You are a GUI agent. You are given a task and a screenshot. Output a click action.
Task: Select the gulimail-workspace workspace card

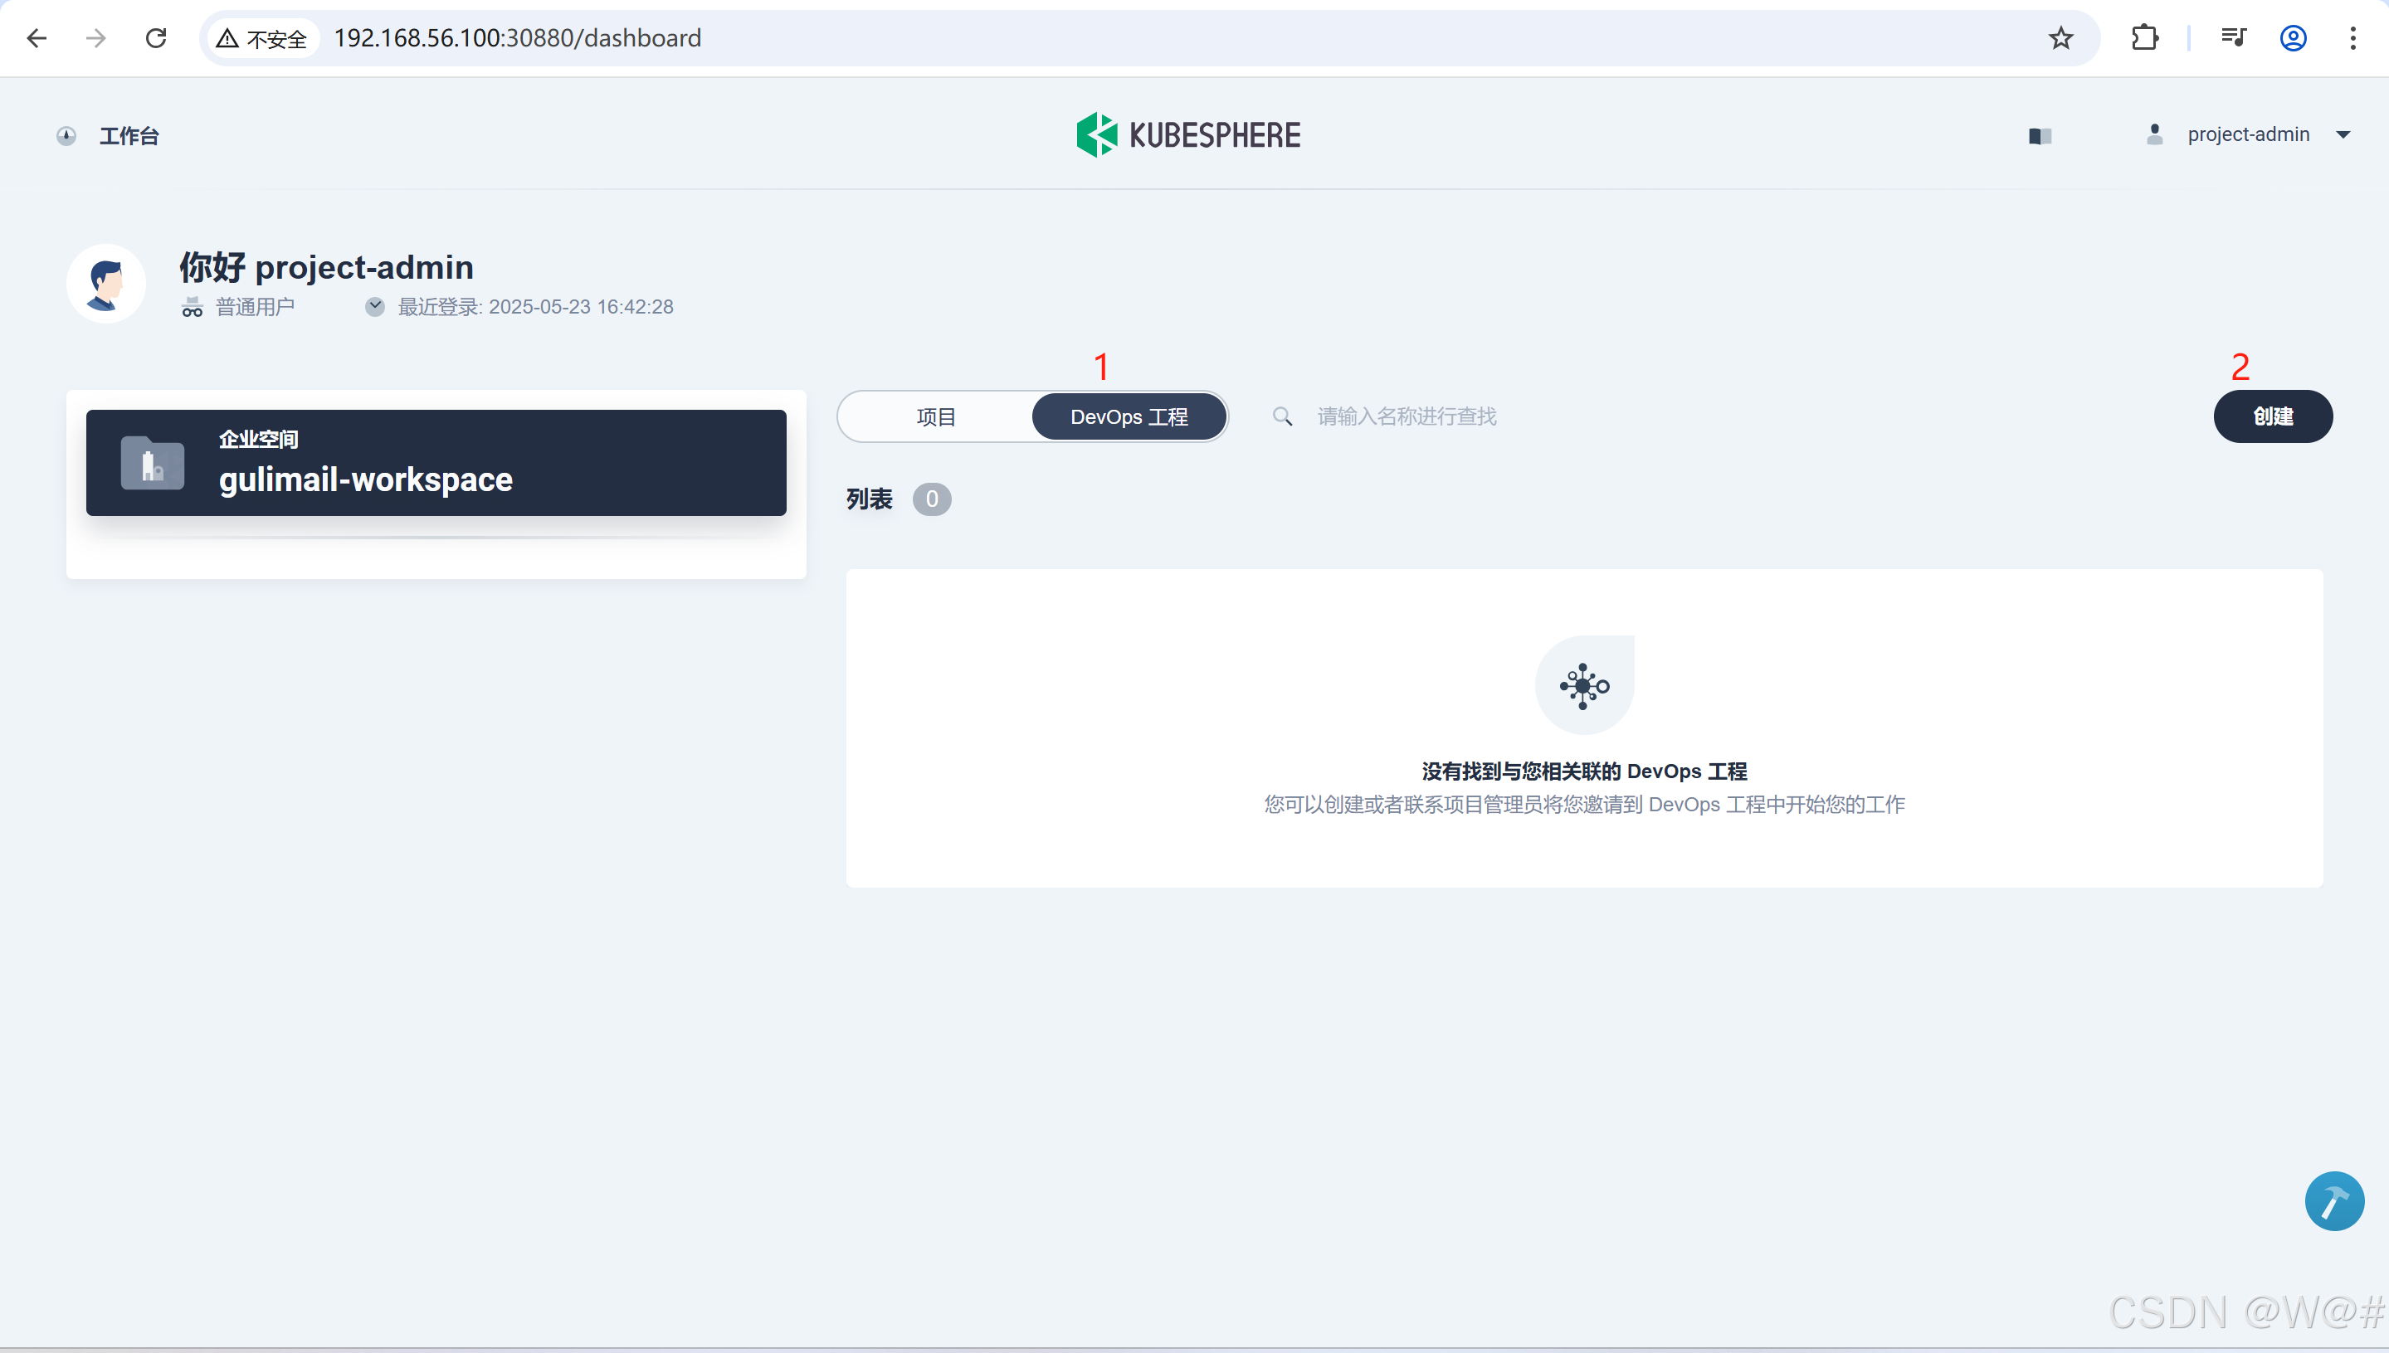tap(436, 463)
